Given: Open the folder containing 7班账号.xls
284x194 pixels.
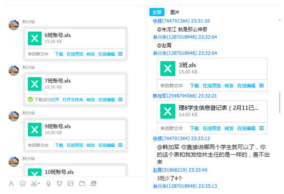Looking at the screenshot, I should 73,100.
